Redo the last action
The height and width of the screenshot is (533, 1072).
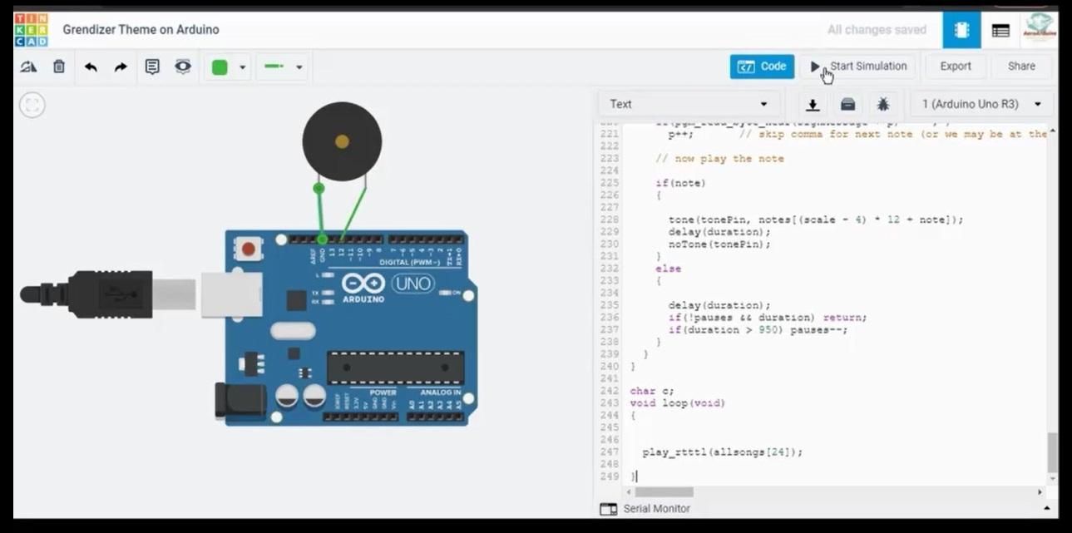(120, 67)
